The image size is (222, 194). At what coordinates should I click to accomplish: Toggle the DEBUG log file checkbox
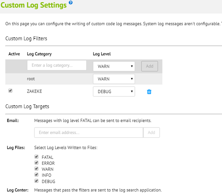[36, 181]
